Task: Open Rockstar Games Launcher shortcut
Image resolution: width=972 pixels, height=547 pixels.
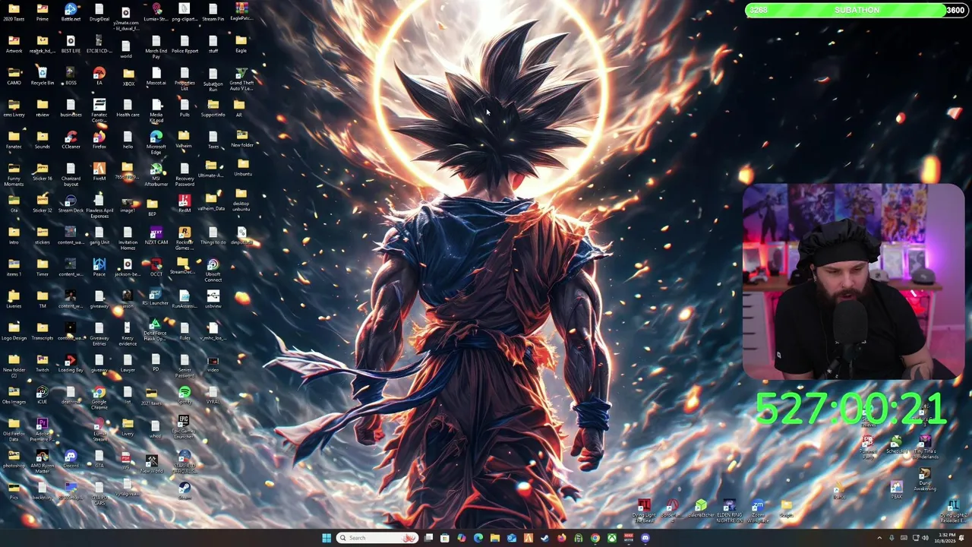Action: (x=185, y=238)
